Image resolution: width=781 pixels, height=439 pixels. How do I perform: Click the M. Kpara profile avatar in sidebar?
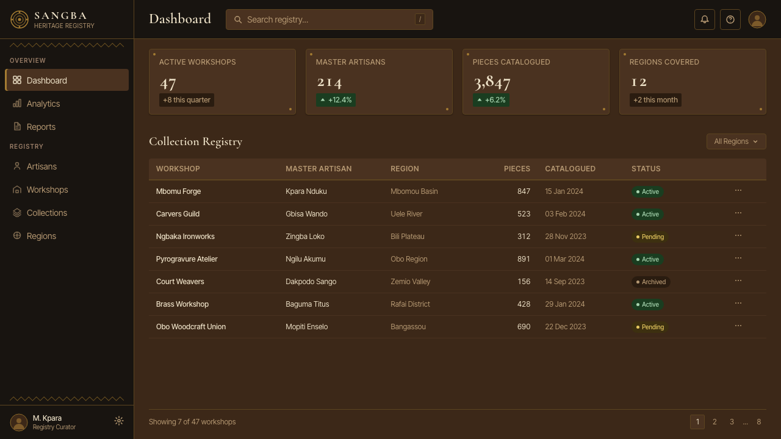[19, 422]
